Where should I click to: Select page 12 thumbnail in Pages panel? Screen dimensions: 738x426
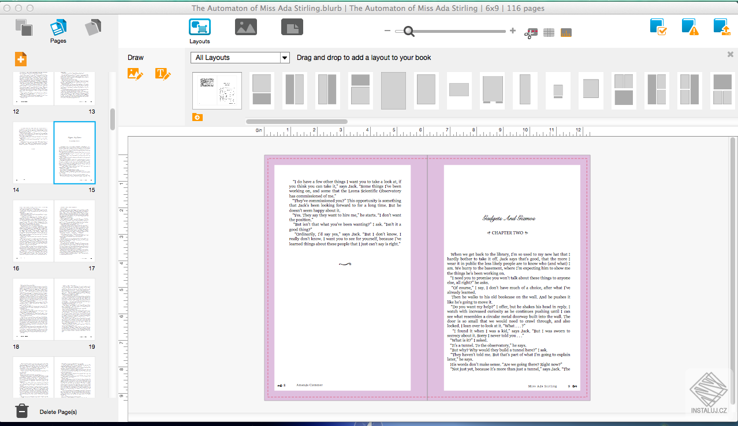pyautogui.click(x=33, y=88)
